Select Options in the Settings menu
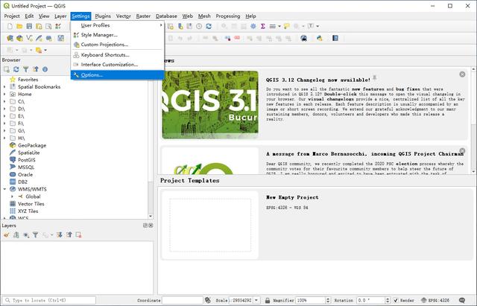This screenshot has width=477, height=306. tap(92, 75)
